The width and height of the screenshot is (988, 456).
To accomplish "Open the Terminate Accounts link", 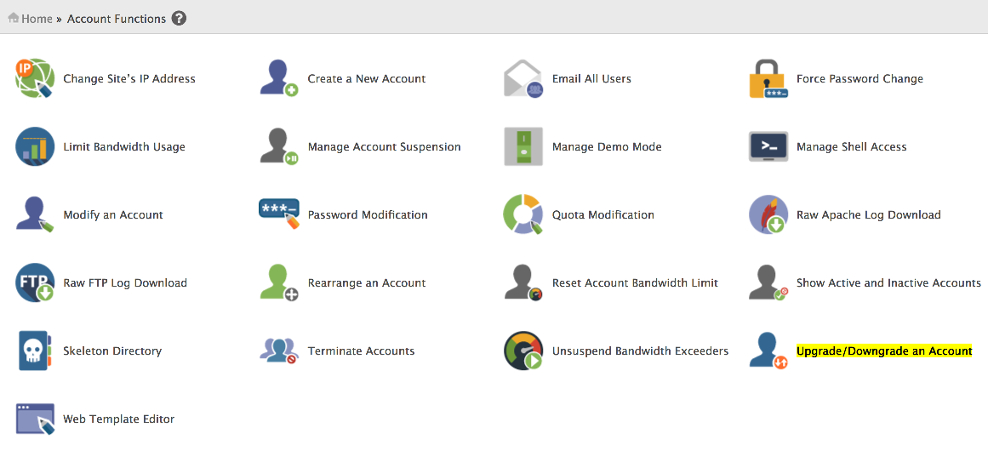I will [361, 351].
